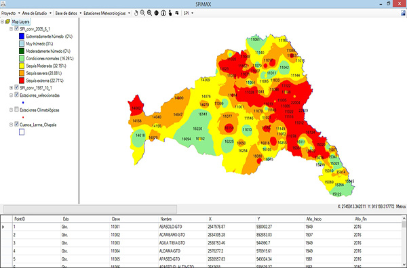This screenshot has width=407, height=268.
Task: Select the identify info tool
Action: tap(163, 13)
